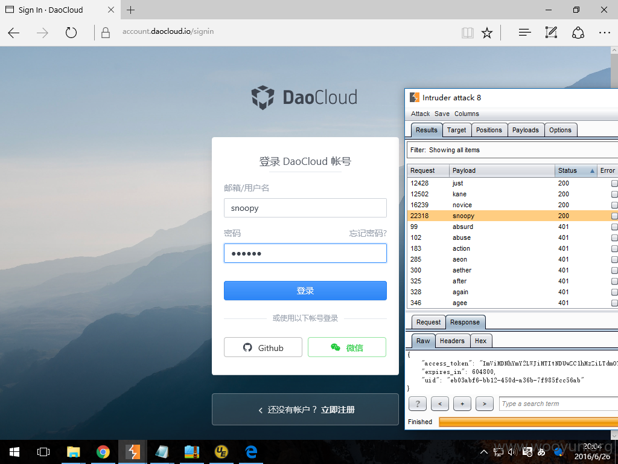Tick Error checkbox for abuse row
The width and height of the screenshot is (618, 464).
coord(614,237)
